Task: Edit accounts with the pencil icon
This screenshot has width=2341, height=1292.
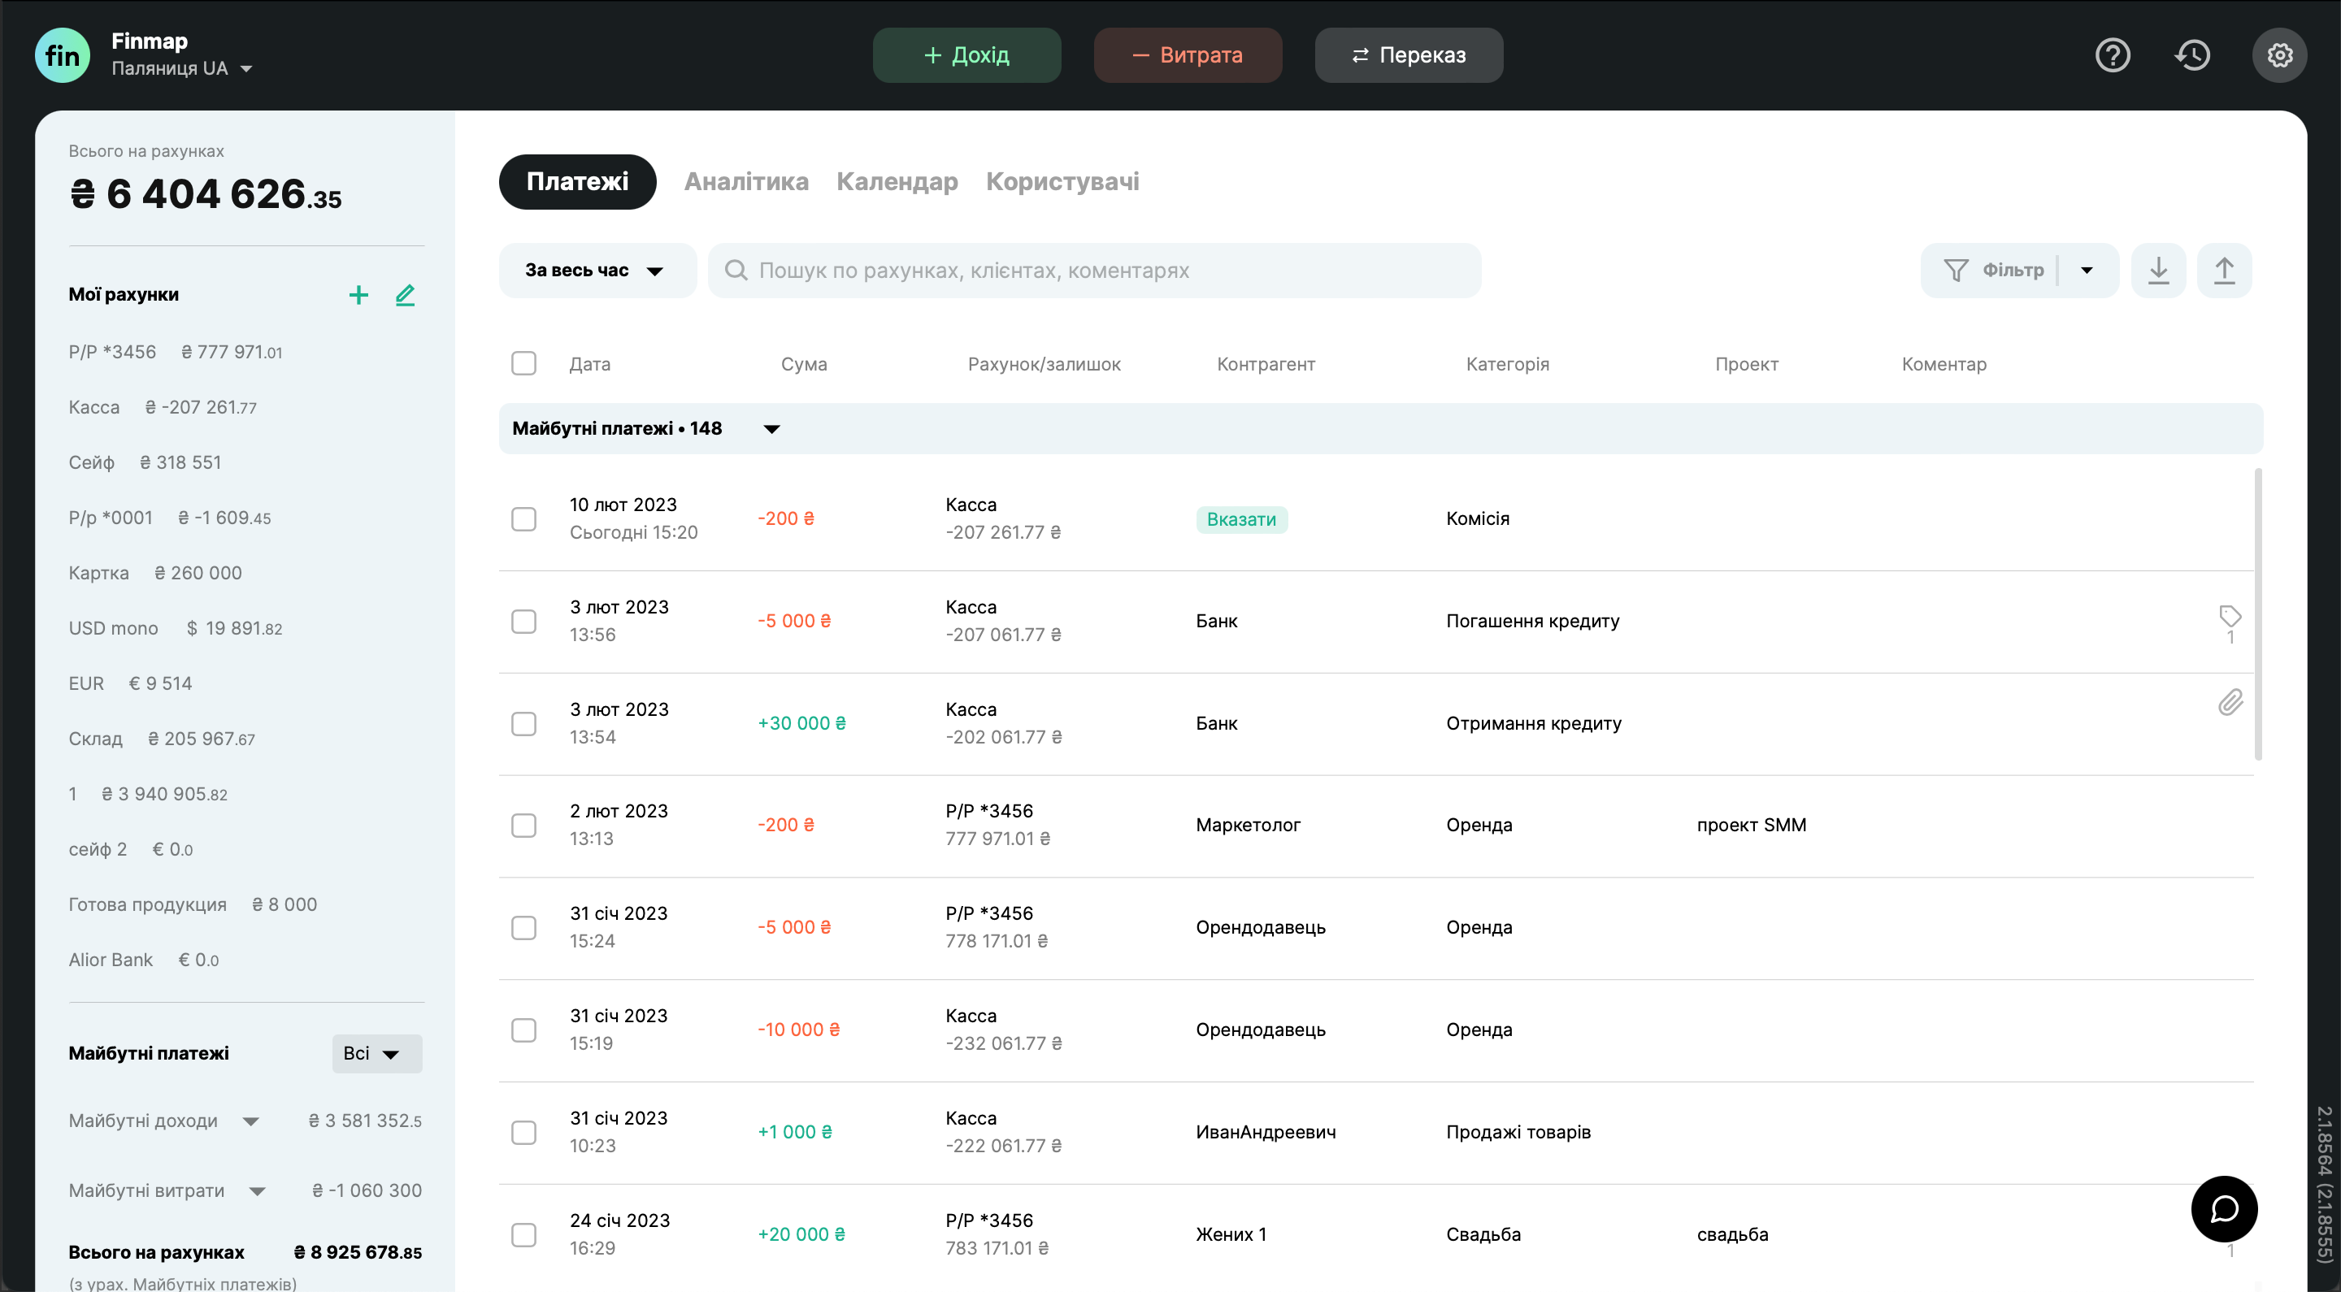Action: pos(406,294)
